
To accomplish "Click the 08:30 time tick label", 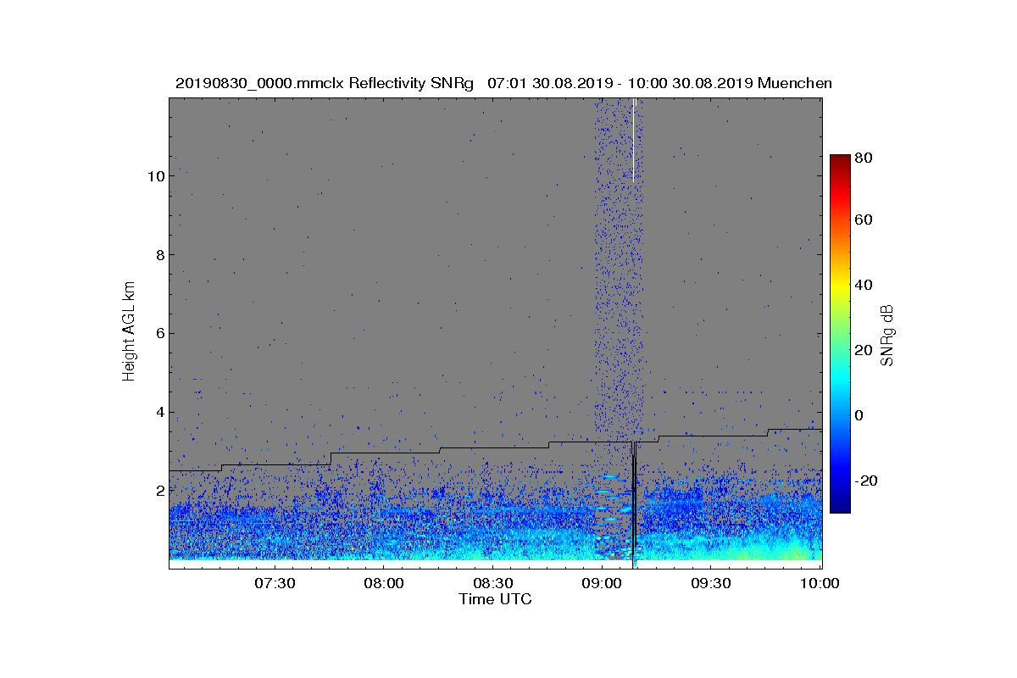I will click(x=493, y=584).
